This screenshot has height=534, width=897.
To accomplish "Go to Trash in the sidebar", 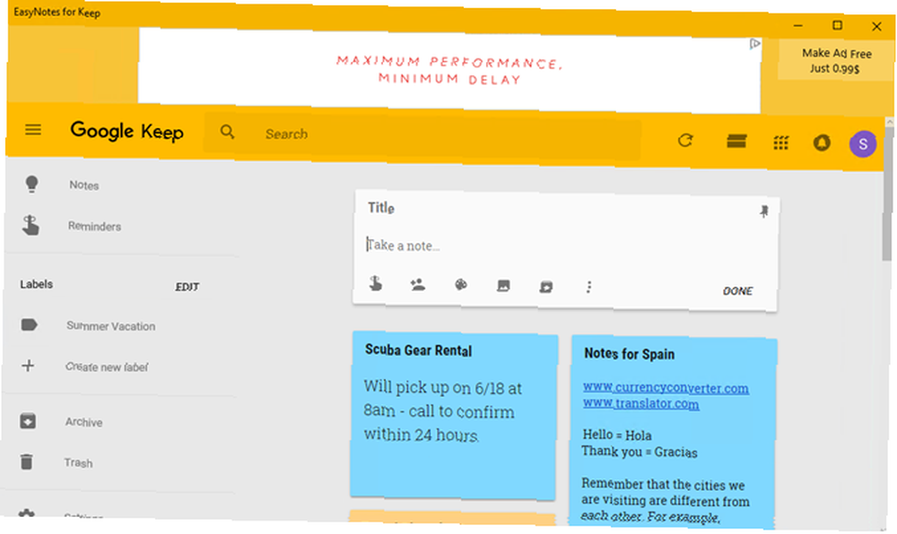I will point(78,462).
